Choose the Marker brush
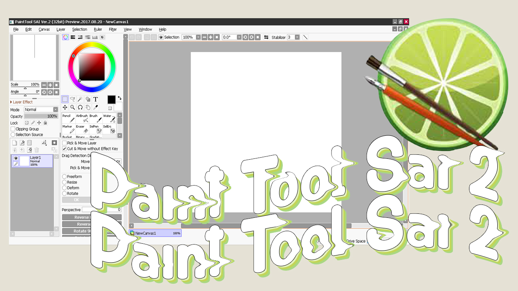 (x=68, y=129)
